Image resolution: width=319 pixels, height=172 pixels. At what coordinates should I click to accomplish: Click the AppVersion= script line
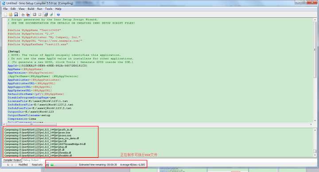click(x=31, y=73)
